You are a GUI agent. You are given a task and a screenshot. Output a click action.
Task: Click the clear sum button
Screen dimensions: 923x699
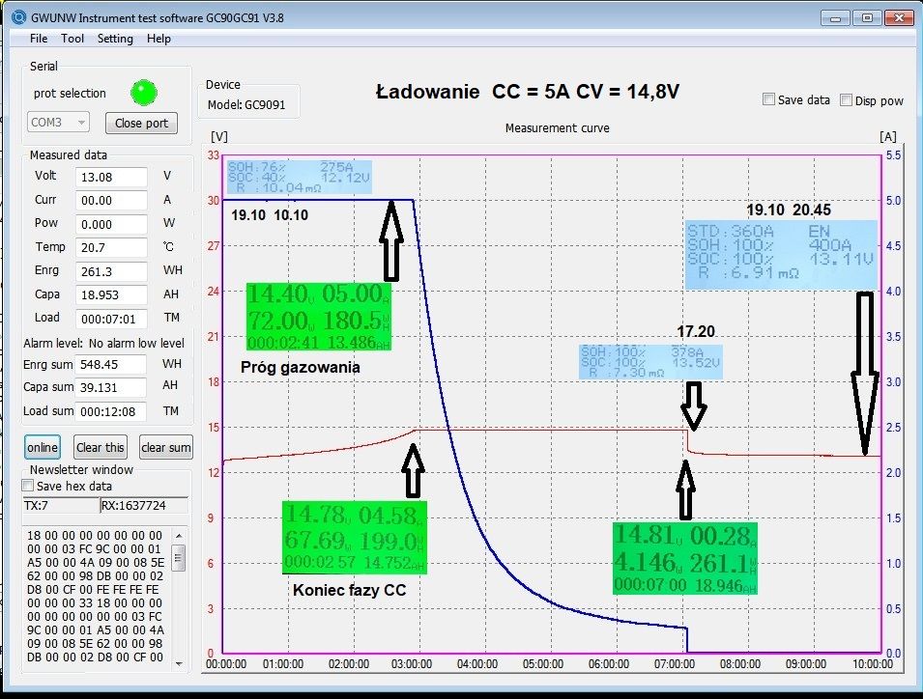click(166, 447)
